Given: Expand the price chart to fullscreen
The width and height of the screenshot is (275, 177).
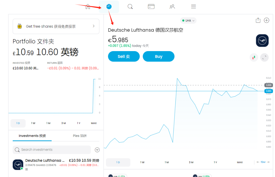Looking at the screenshot, I should tap(264, 57).
